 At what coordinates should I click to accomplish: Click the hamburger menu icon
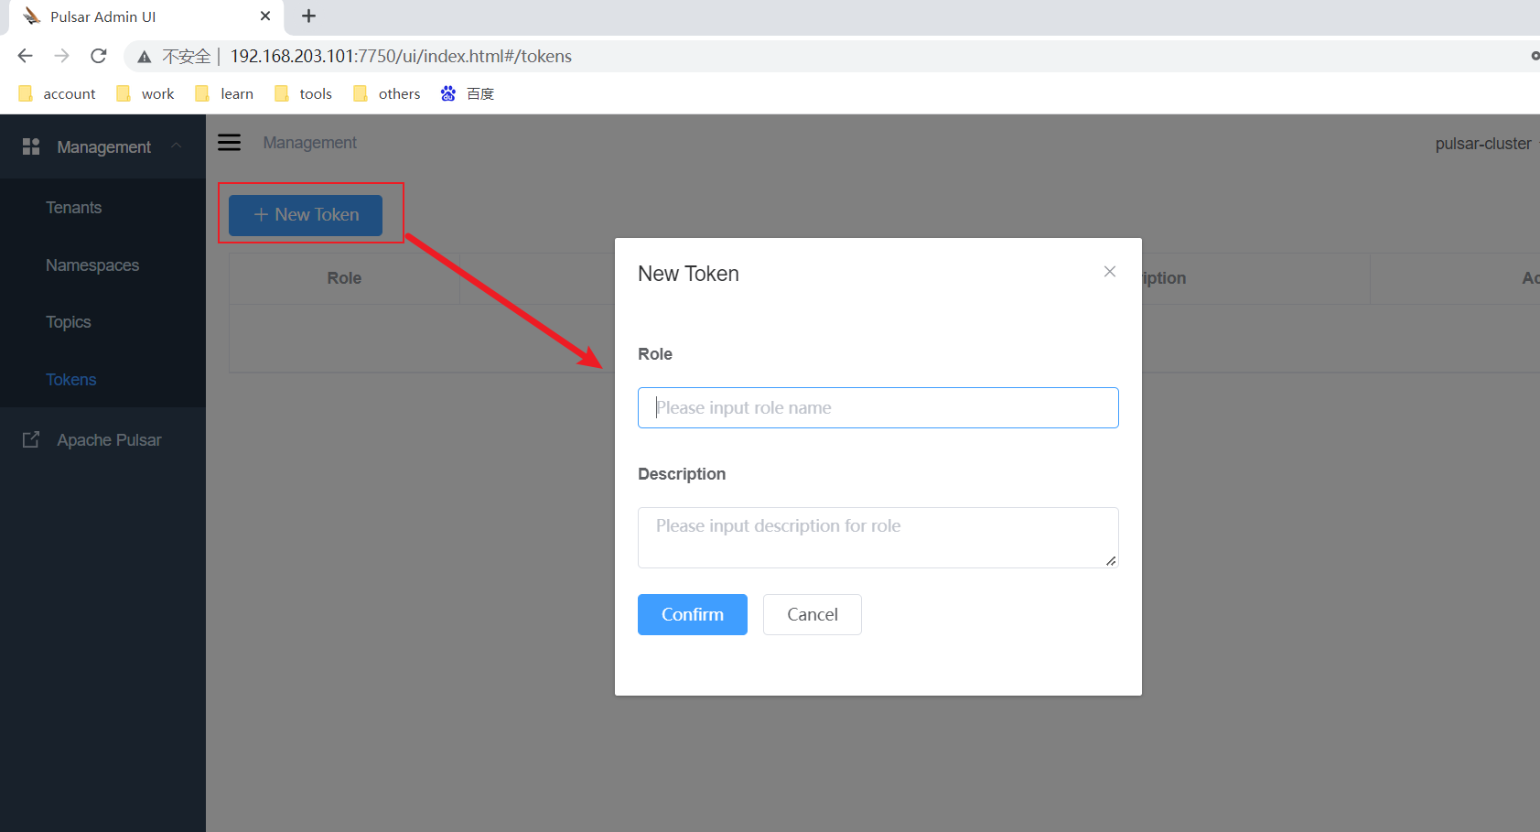coord(229,142)
